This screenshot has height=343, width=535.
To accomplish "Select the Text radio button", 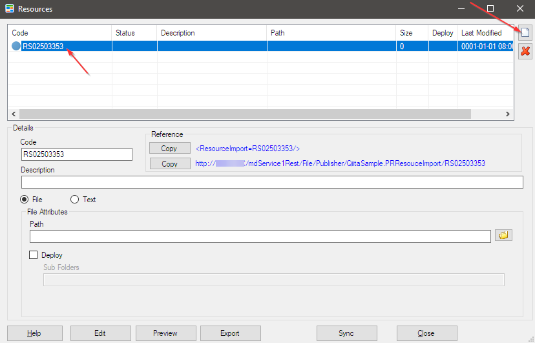I will 74,200.
